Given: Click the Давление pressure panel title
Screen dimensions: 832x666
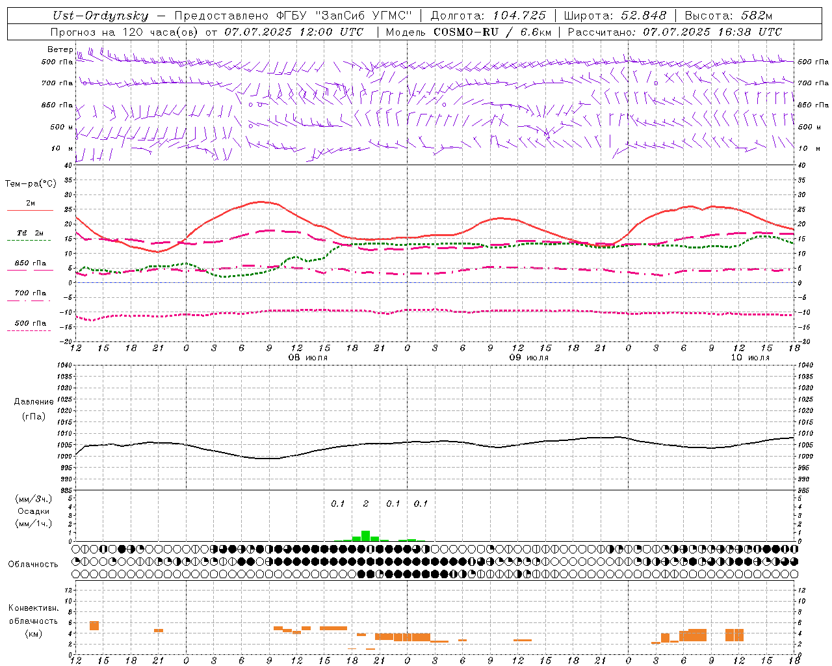Looking at the screenshot, I should (x=34, y=402).
